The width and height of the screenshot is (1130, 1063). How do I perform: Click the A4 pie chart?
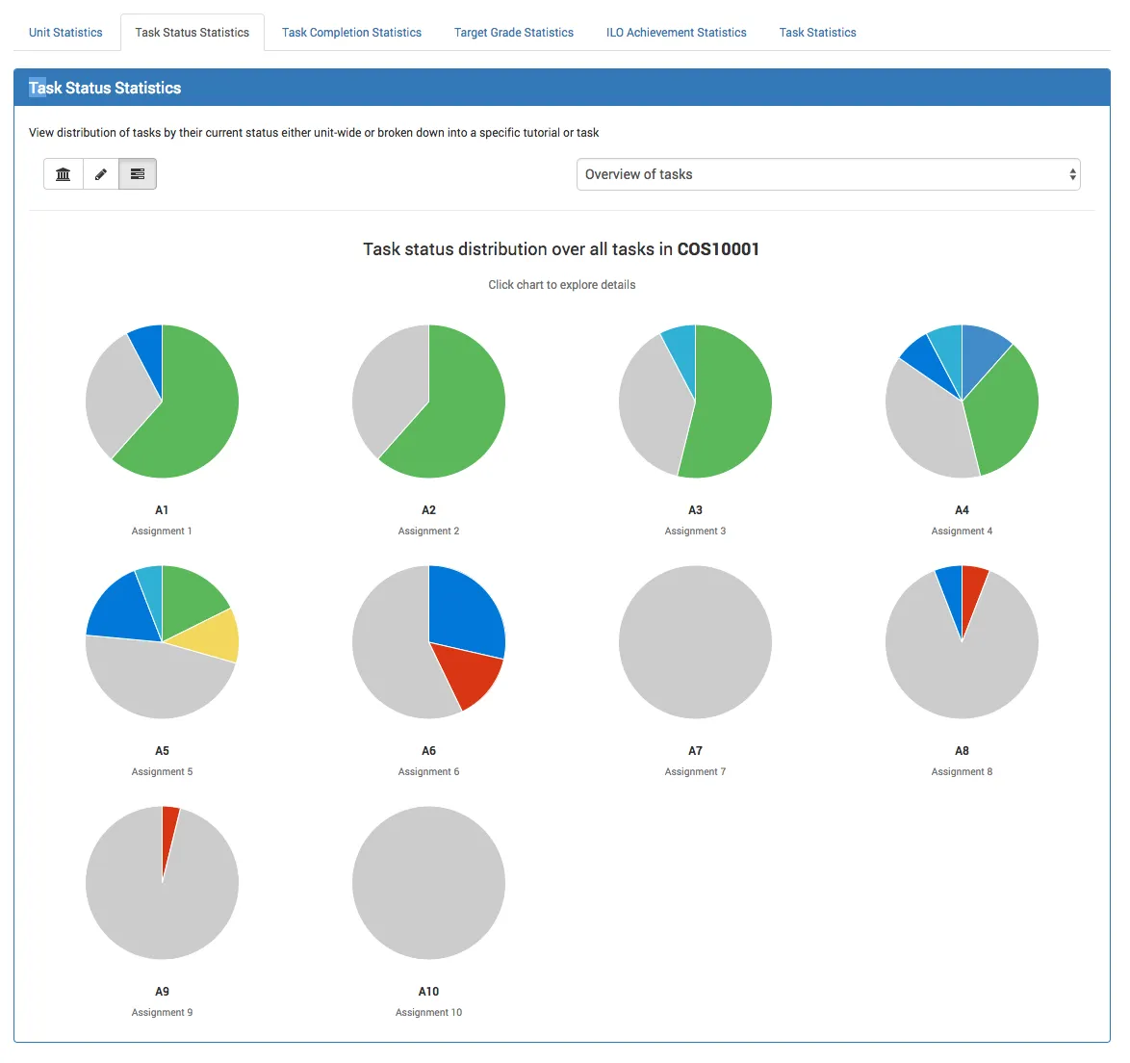962,401
